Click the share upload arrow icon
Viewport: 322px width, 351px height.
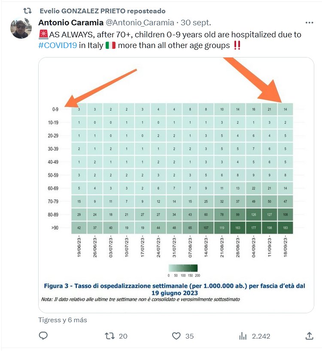coord(309,336)
